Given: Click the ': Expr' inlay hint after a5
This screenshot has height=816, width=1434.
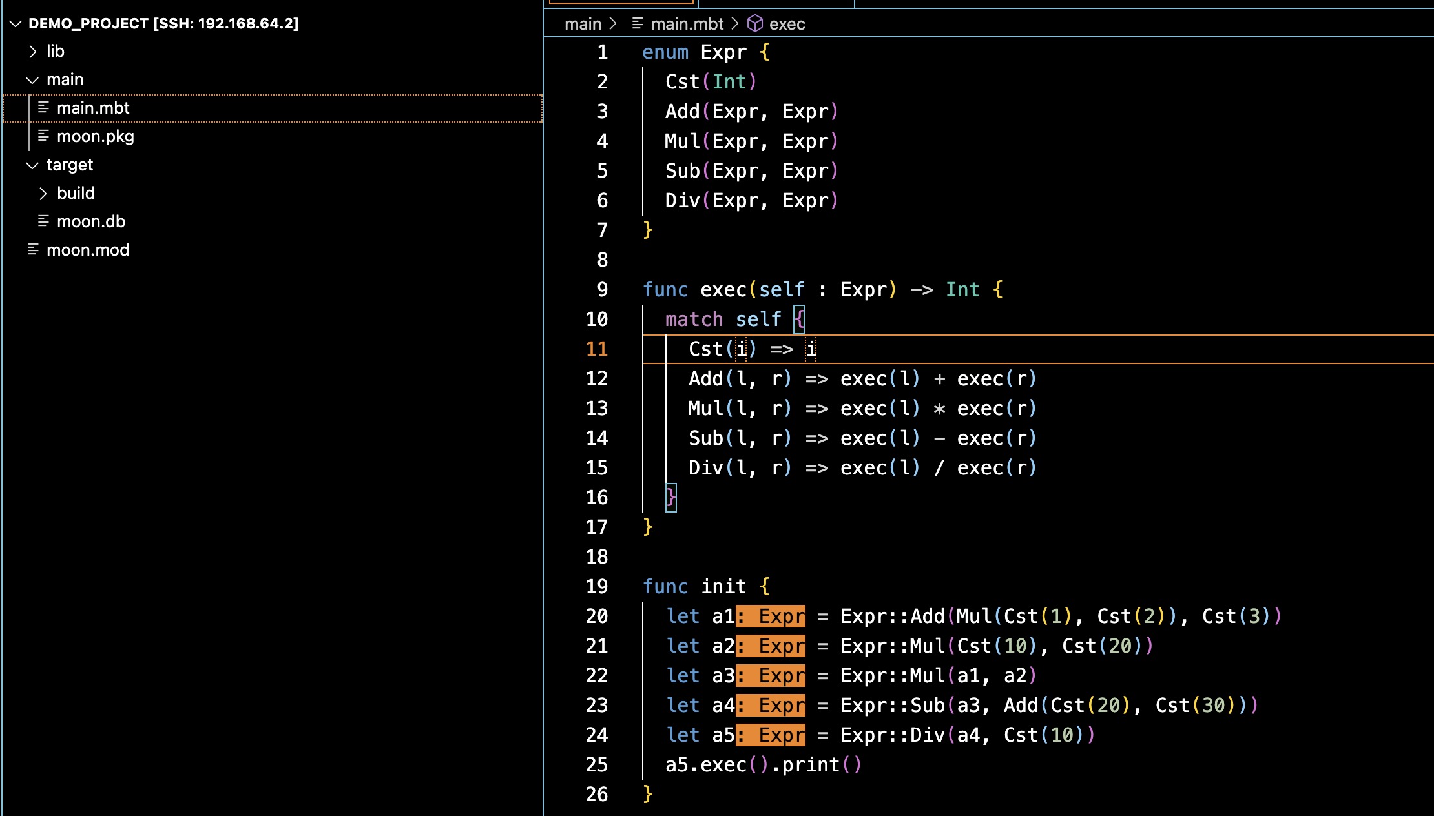Looking at the screenshot, I should (x=771, y=735).
